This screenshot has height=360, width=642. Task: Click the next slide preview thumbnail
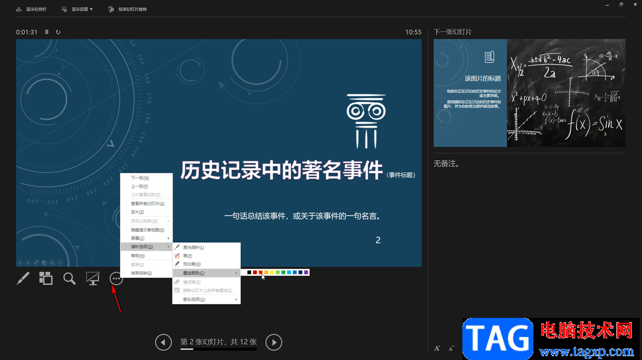(x=530, y=93)
